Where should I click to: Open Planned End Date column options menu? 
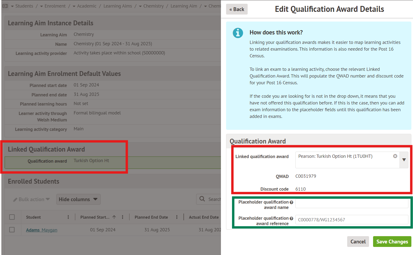point(177,217)
